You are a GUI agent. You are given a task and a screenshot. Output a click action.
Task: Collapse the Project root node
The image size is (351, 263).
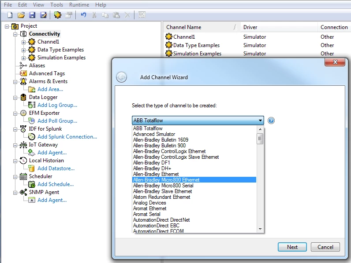coord(7,26)
